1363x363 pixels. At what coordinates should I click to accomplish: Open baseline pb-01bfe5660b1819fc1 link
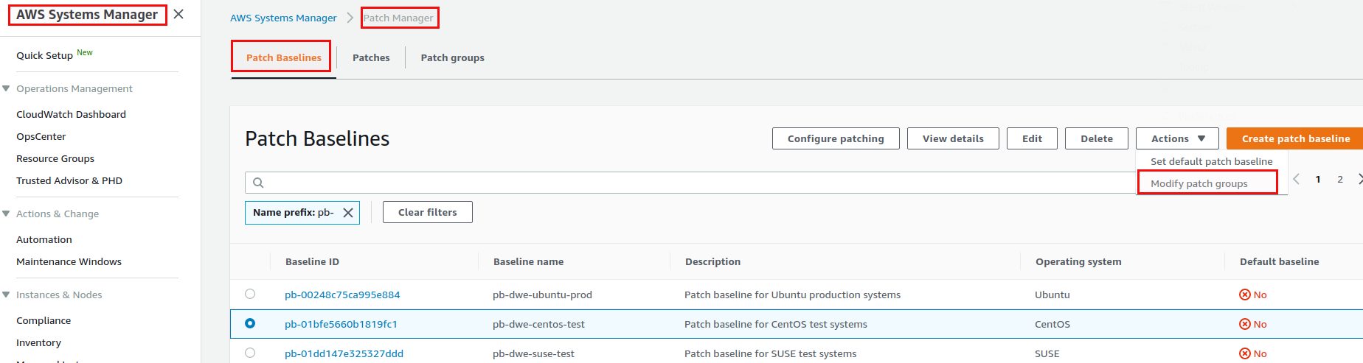tap(341, 324)
